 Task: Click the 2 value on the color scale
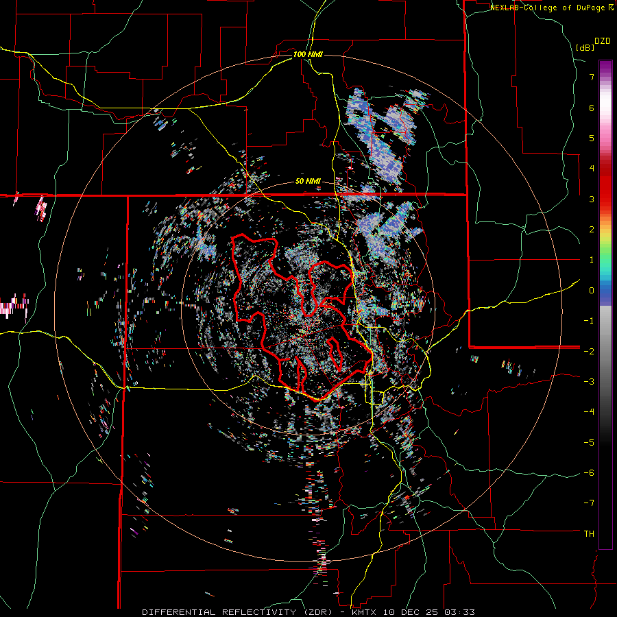[x=592, y=230]
